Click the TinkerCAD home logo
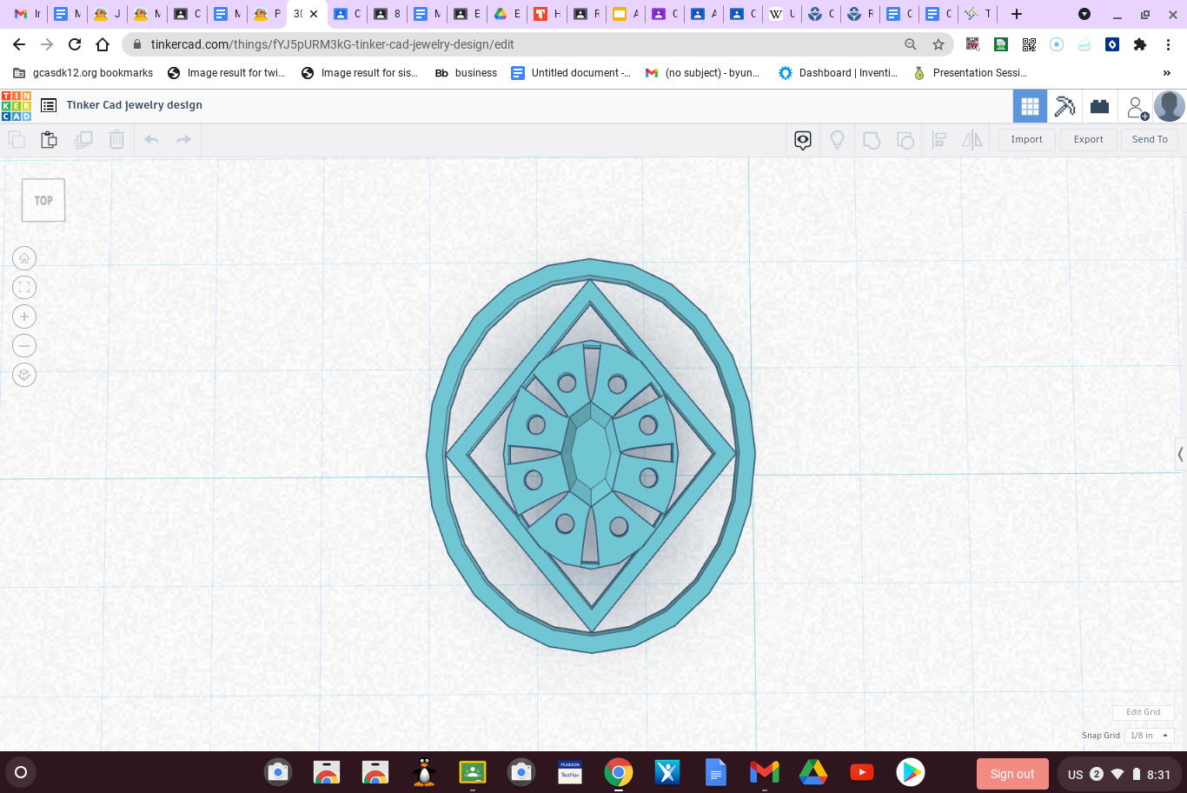The width and height of the screenshot is (1187, 793). 17,104
